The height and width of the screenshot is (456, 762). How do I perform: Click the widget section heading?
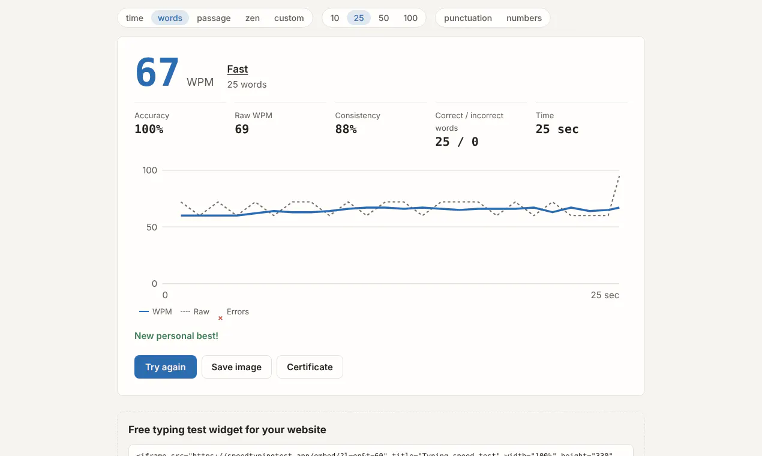click(x=227, y=430)
